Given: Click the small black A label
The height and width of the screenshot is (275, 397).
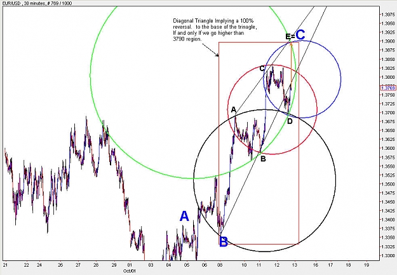Looking at the screenshot, I should click(x=234, y=110).
